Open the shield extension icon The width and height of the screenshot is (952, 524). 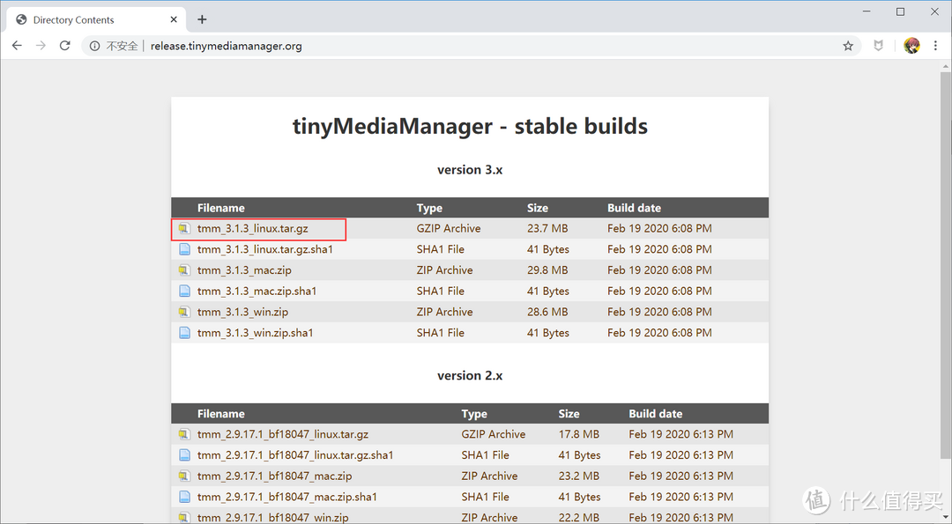coord(879,46)
